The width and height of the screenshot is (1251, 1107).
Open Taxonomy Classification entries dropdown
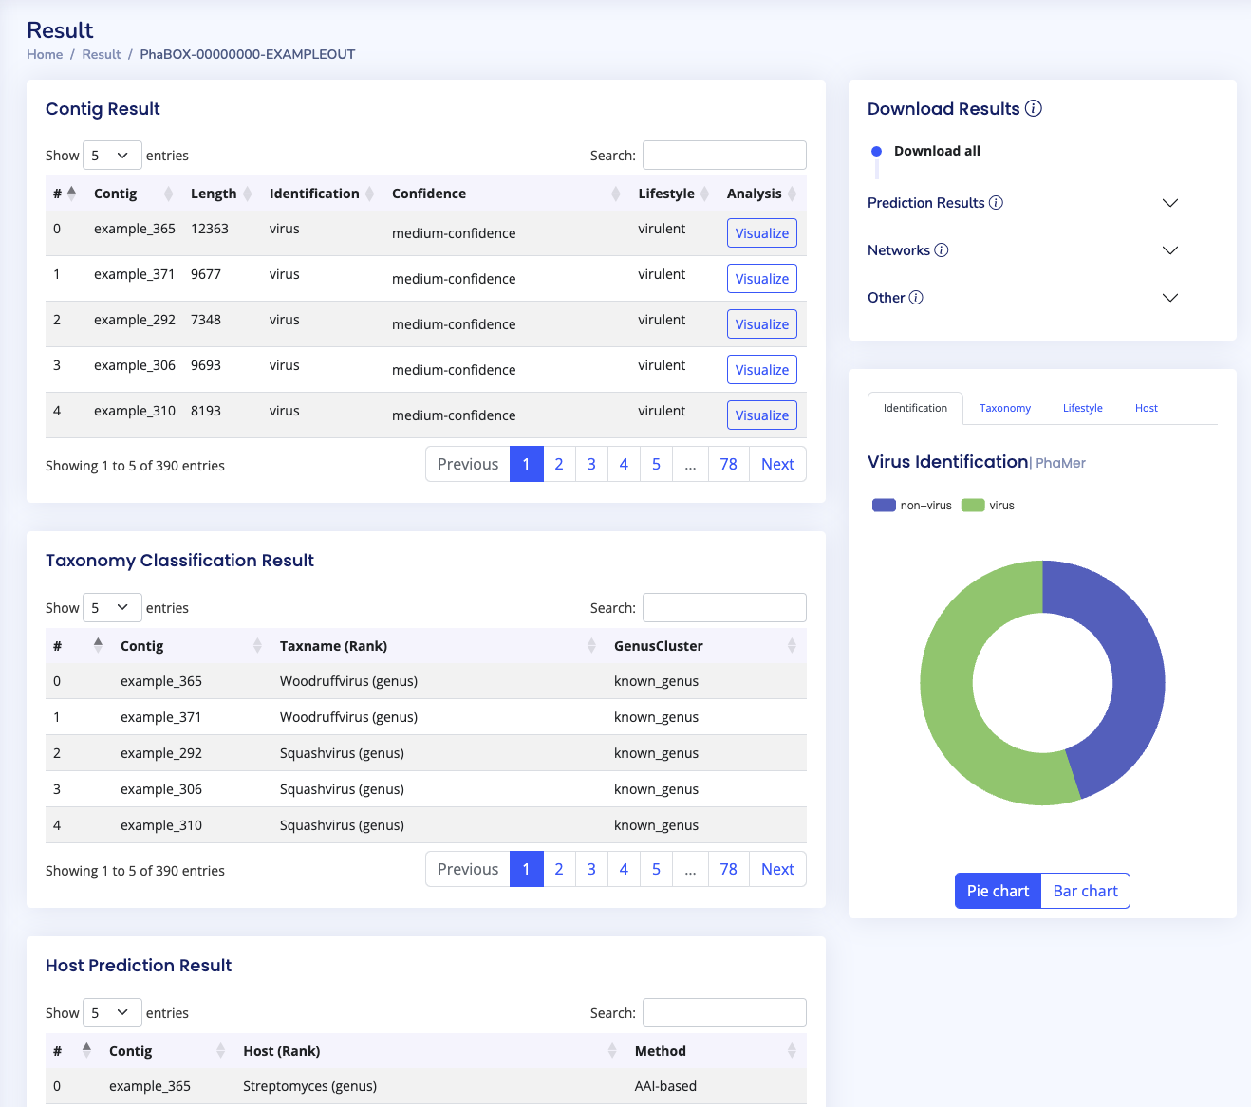click(x=112, y=607)
